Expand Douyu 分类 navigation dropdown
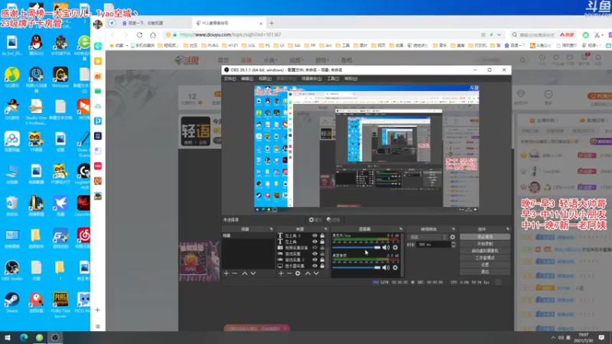The width and height of the screenshot is (612, 344). pos(270,60)
